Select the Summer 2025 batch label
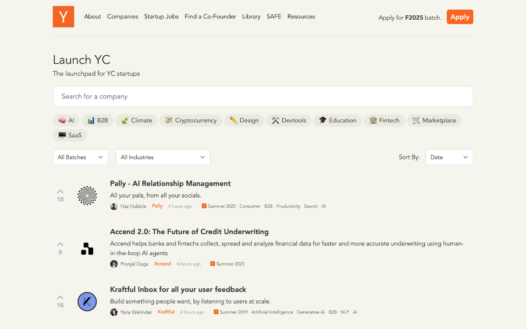This screenshot has width=526, height=329. 222,206
